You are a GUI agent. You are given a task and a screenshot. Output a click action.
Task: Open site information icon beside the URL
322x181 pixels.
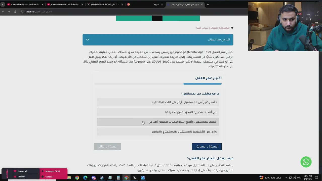(22, 12)
